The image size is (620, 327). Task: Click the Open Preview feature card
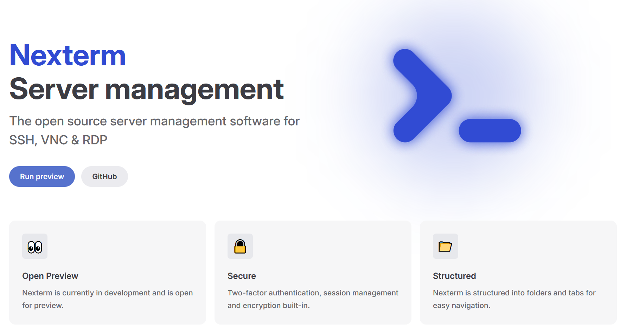pos(108,272)
